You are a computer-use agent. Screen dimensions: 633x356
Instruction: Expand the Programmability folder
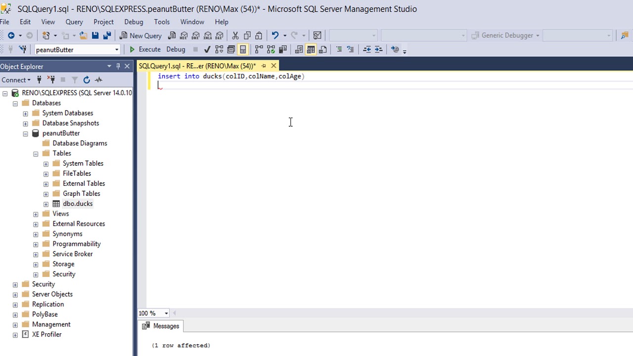tap(36, 244)
